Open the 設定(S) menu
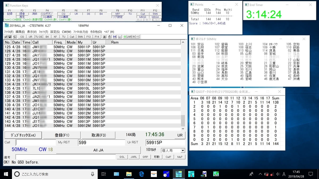This screenshot has width=319, height=179. 55,32
